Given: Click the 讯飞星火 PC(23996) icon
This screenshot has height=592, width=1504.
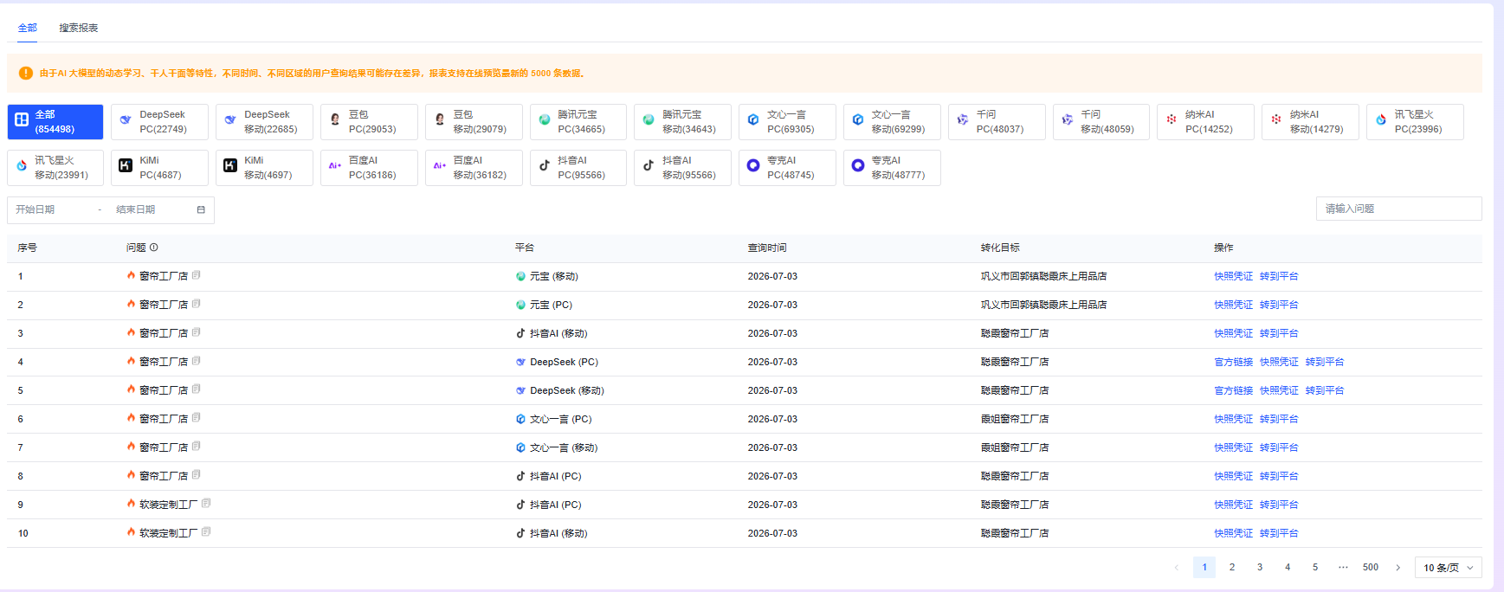Looking at the screenshot, I should [1381, 120].
